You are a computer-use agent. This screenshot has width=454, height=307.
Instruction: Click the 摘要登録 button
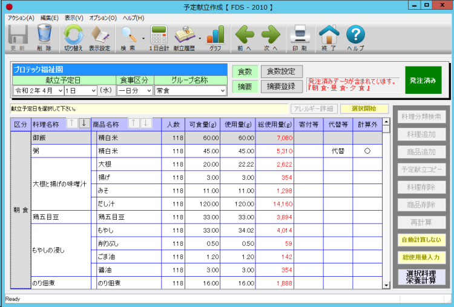tap(281, 87)
